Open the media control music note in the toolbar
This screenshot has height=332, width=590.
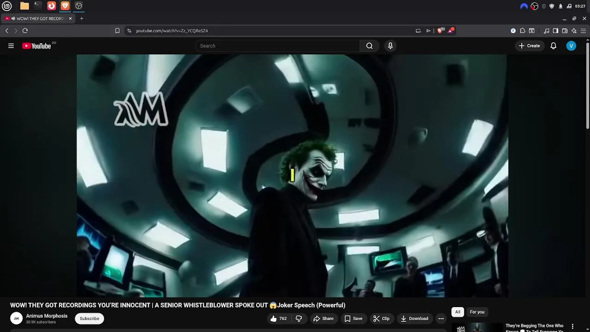pyautogui.click(x=546, y=30)
